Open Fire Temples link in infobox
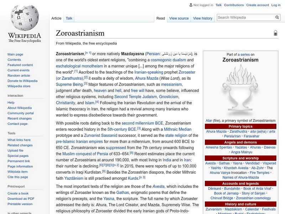Screen dimensions: 285x214 260,173
